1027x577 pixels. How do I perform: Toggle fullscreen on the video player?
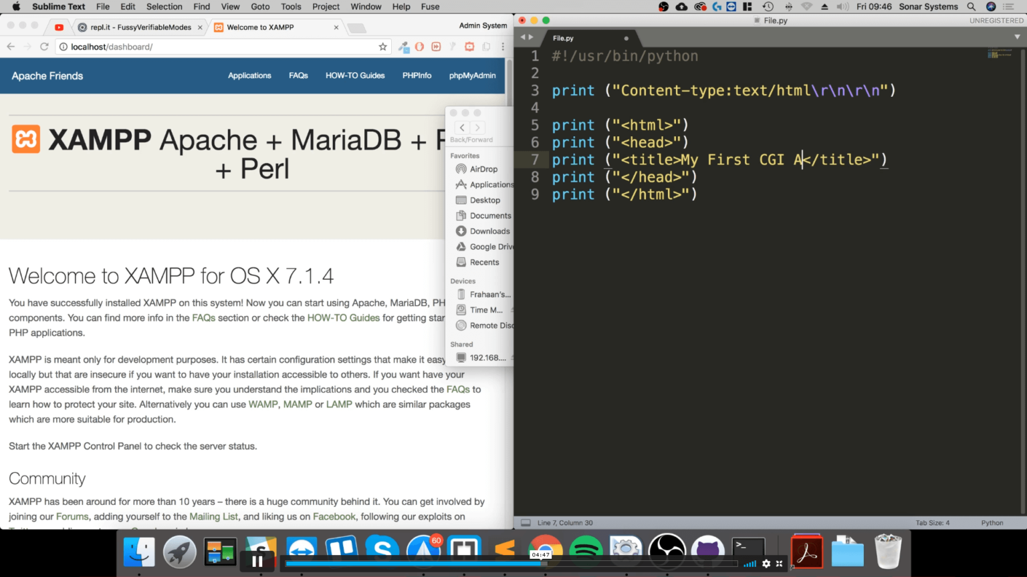[x=780, y=564]
